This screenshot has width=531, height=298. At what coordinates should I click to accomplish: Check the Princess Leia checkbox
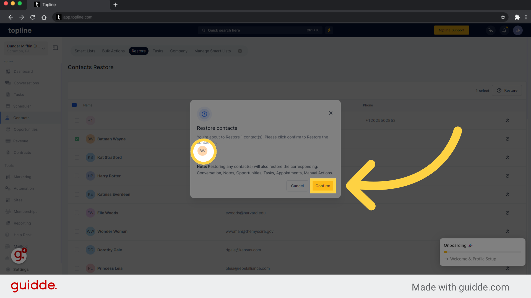coord(77,268)
